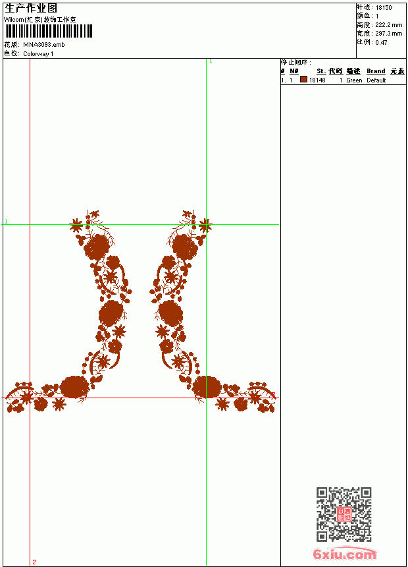408x567 pixels.
Task: Click the production worksheet title heading
Action: (31, 9)
